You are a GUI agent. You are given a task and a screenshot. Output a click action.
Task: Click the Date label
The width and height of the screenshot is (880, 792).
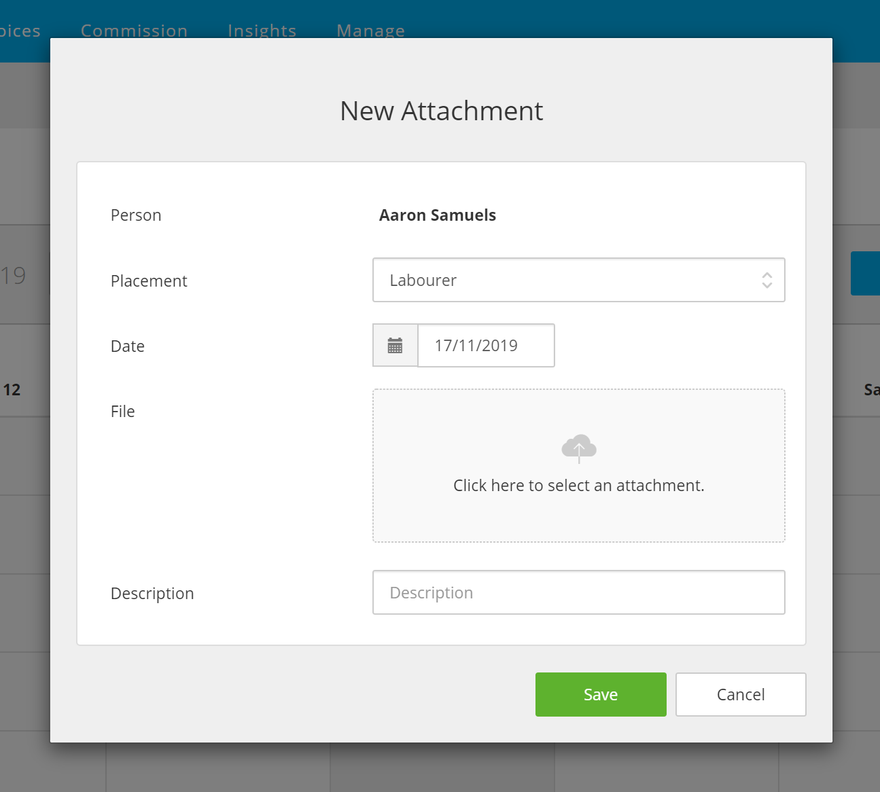pos(128,346)
